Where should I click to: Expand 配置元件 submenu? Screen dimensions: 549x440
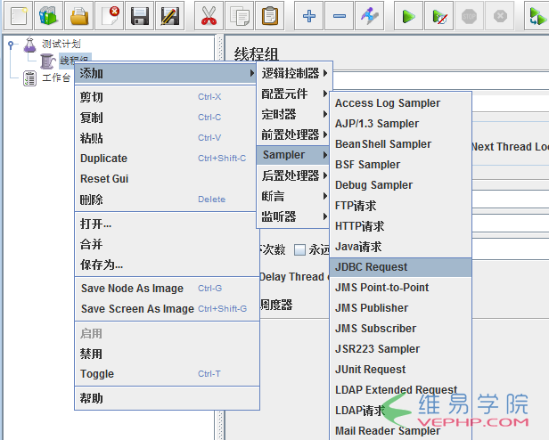click(x=293, y=94)
